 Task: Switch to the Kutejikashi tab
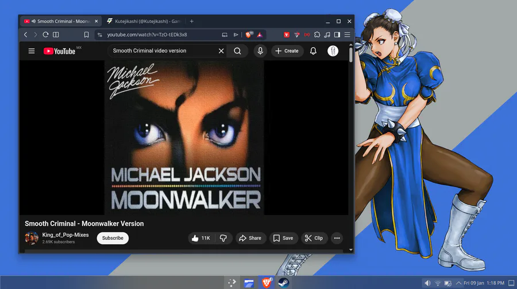click(x=144, y=21)
